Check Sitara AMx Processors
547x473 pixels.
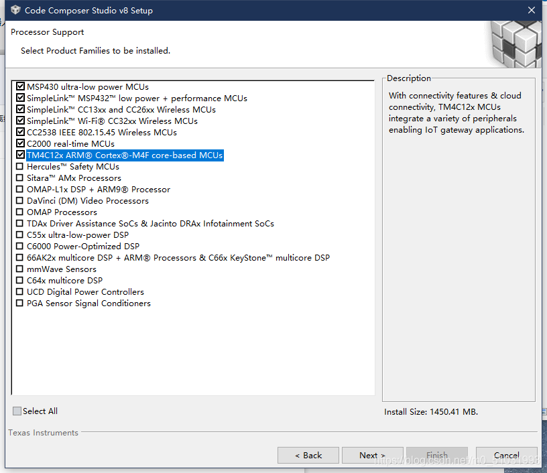pyautogui.click(x=20, y=178)
